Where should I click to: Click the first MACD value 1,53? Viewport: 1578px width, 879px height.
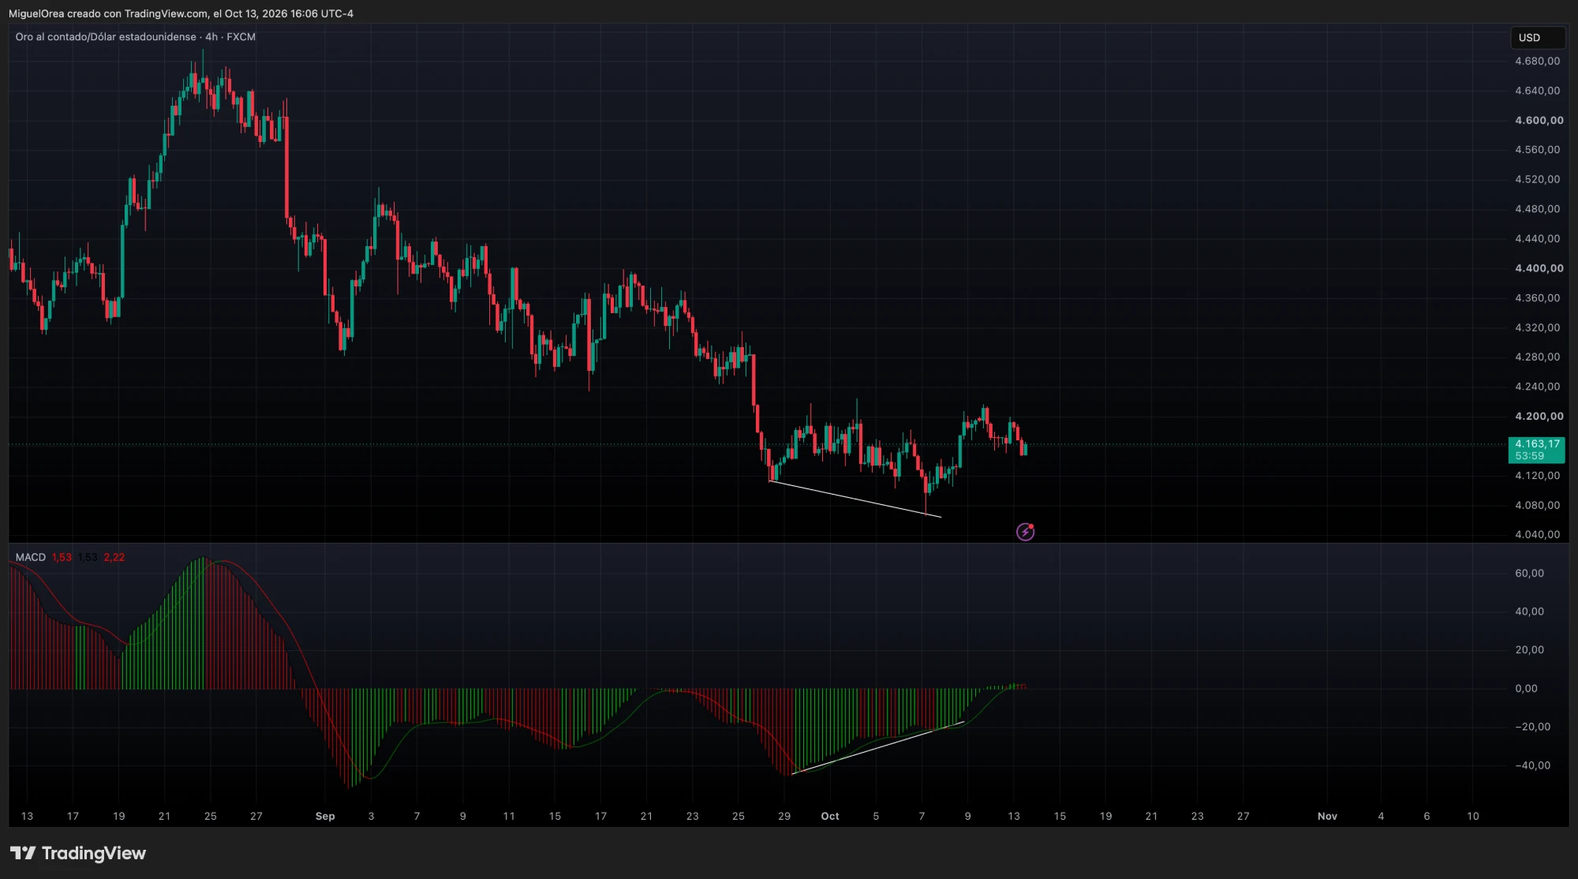point(62,557)
